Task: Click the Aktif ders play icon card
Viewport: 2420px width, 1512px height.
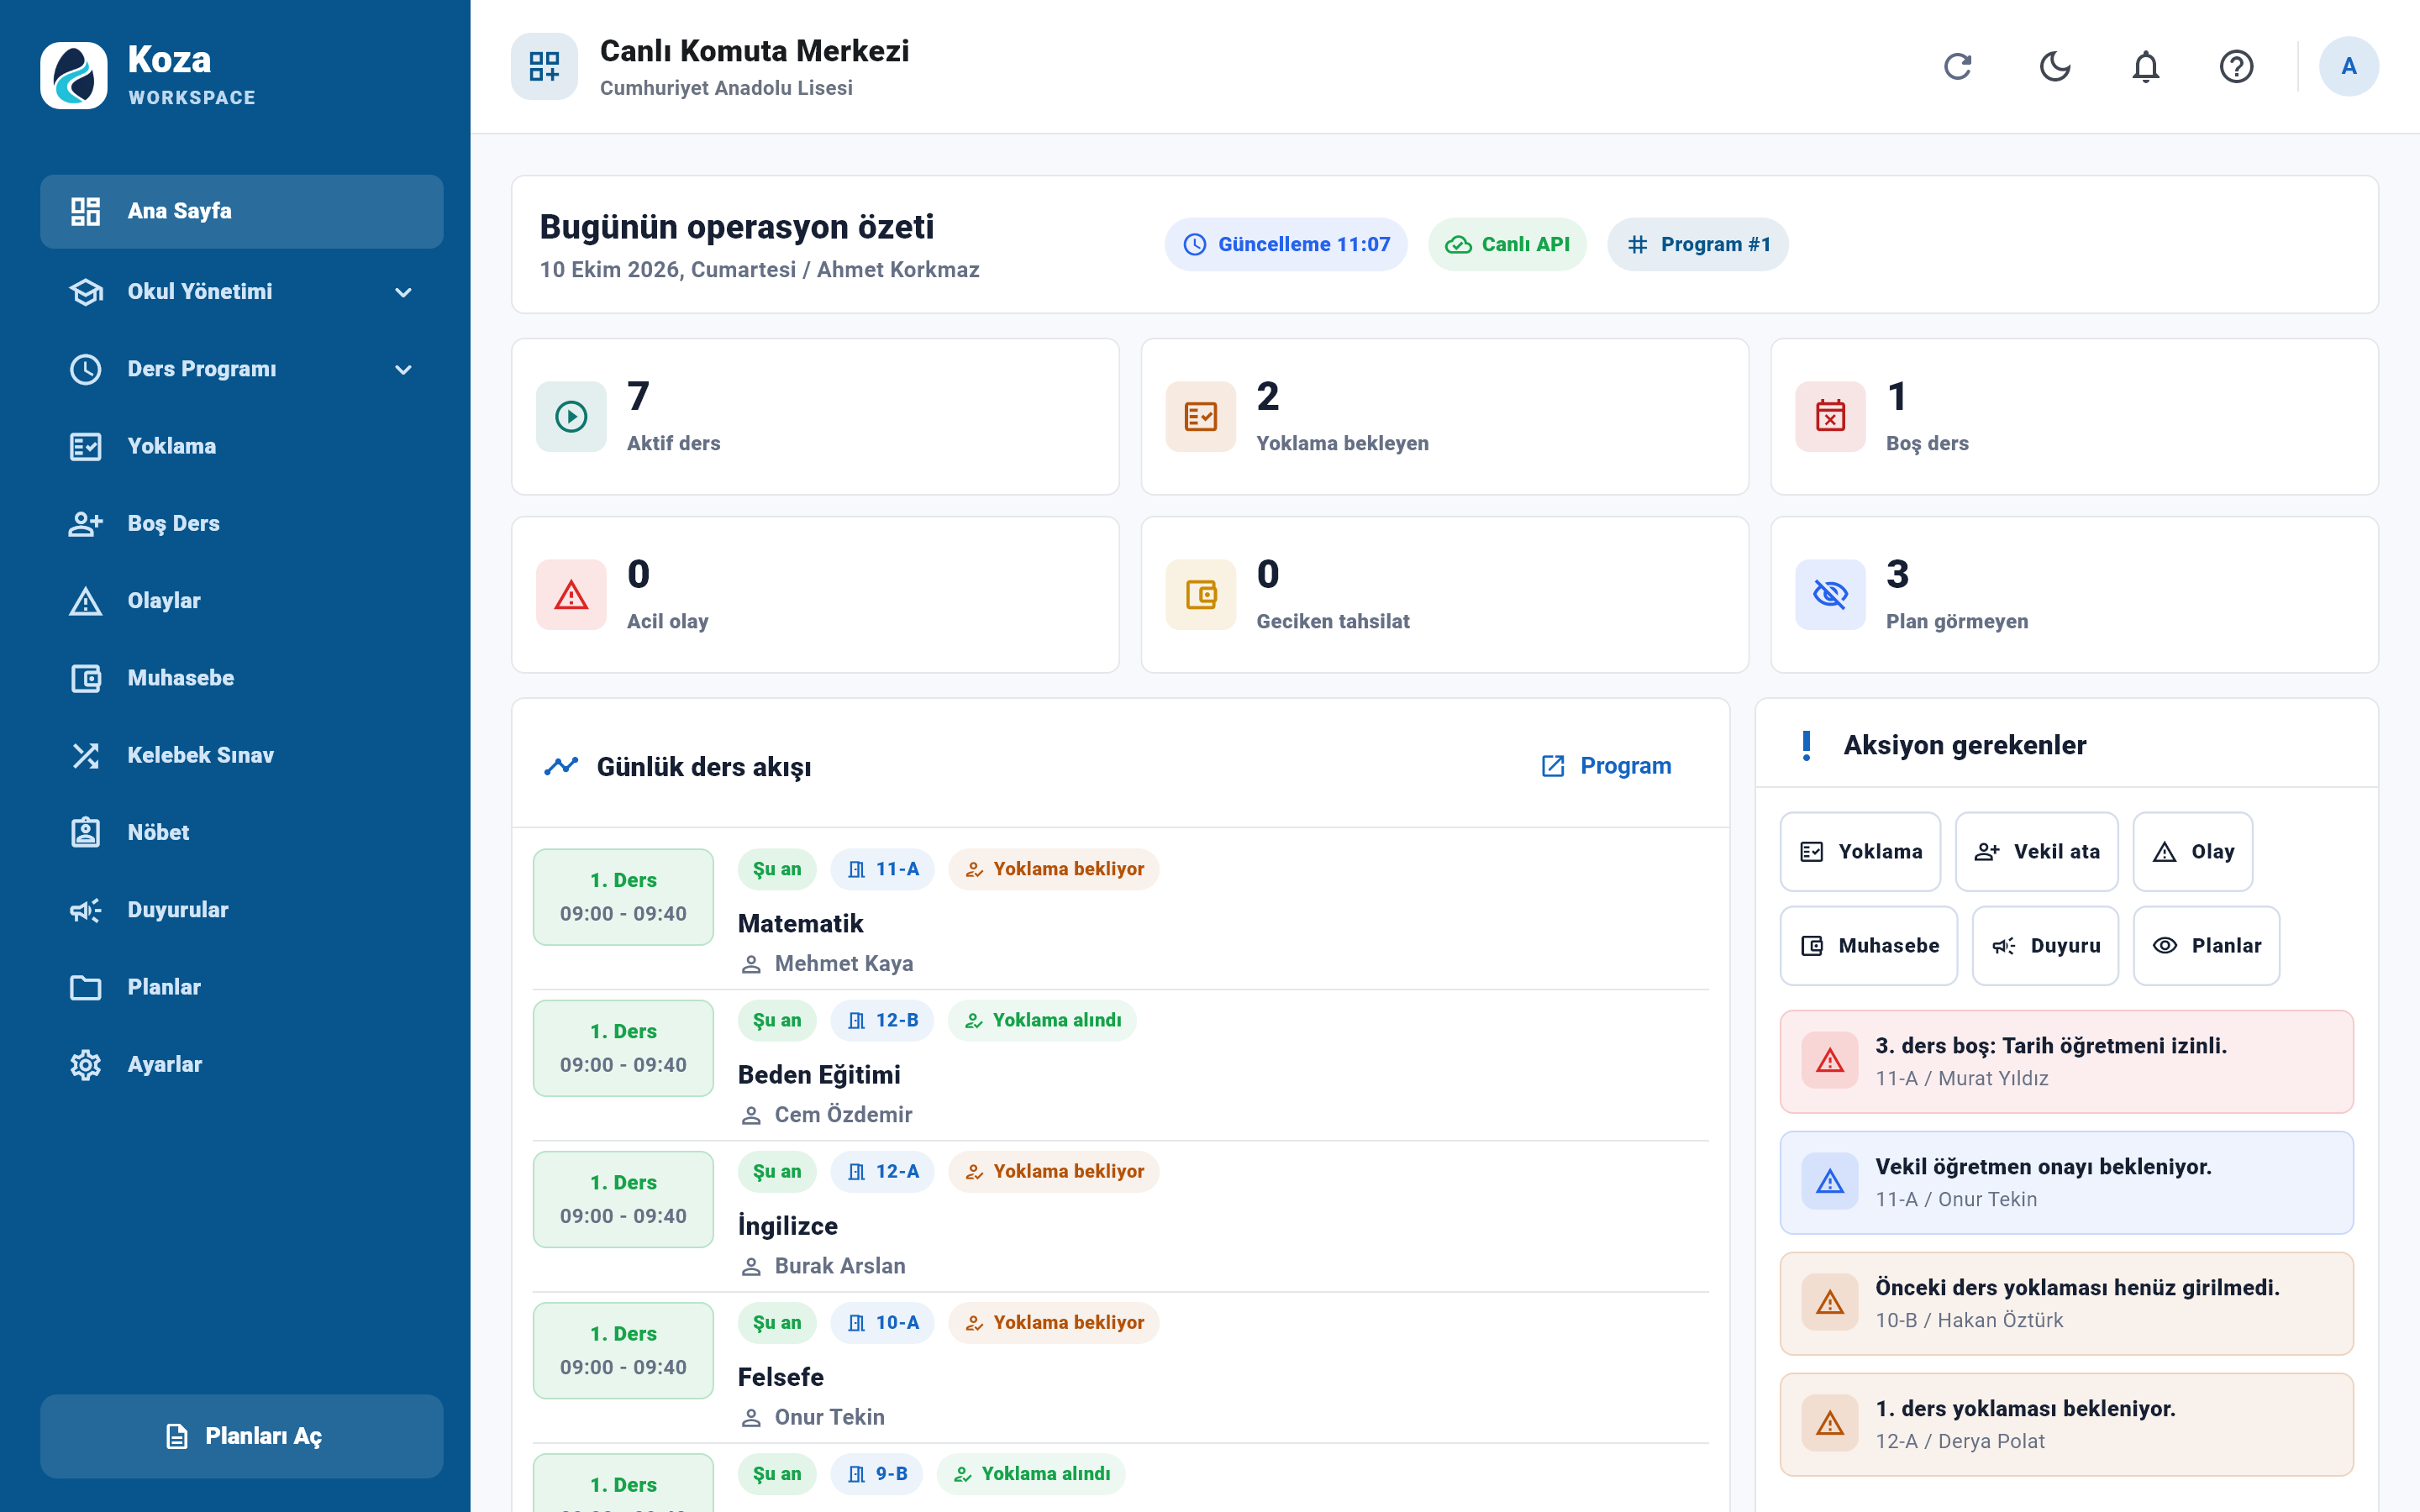Action: [x=571, y=416]
